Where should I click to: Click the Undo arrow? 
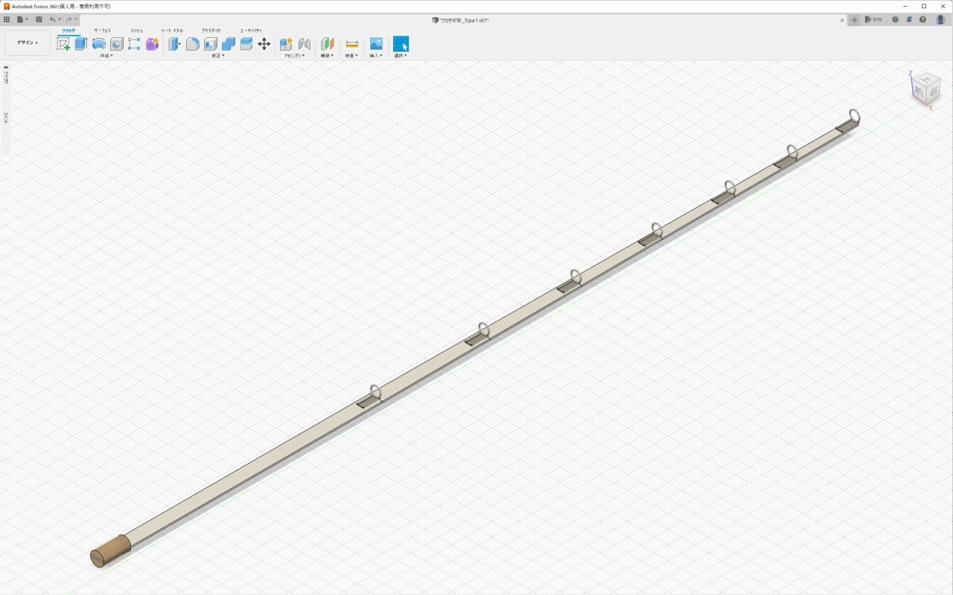52,19
